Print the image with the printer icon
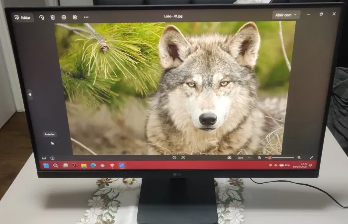Image resolution: width=348 pixels, height=224 pixels. (x=64, y=17)
